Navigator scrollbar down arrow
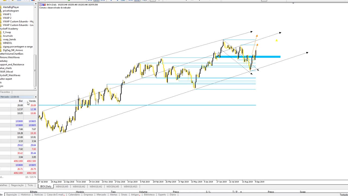348x196 pixels. click(35, 88)
